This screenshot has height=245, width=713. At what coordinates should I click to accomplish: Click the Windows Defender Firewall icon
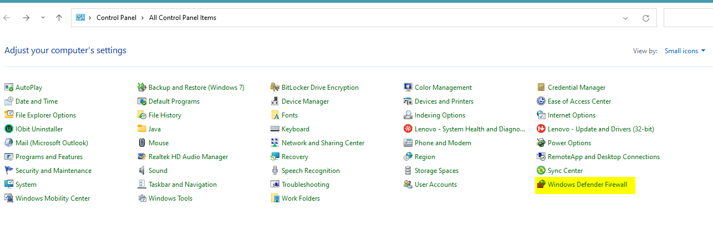[x=541, y=184]
